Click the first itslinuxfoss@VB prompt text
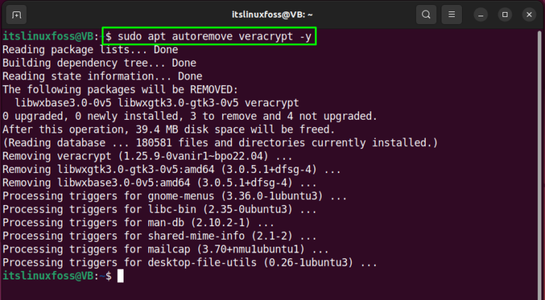Screen dimensions: 545x300 tap(48, 36)
